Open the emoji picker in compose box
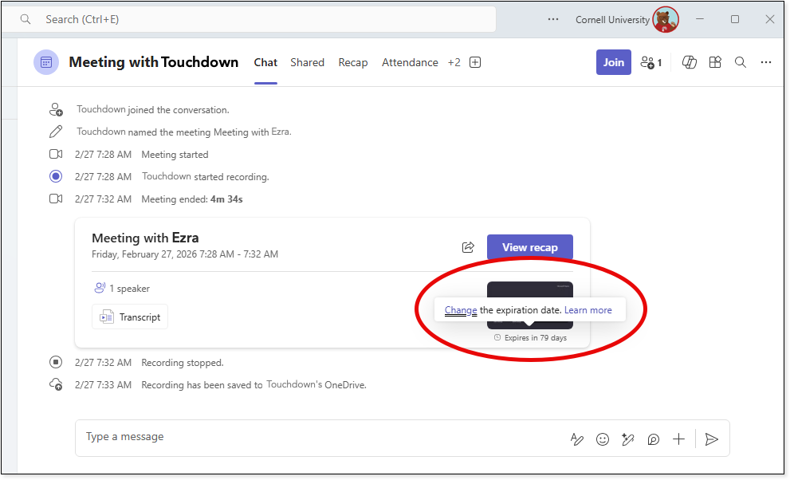 coord(603,439)
